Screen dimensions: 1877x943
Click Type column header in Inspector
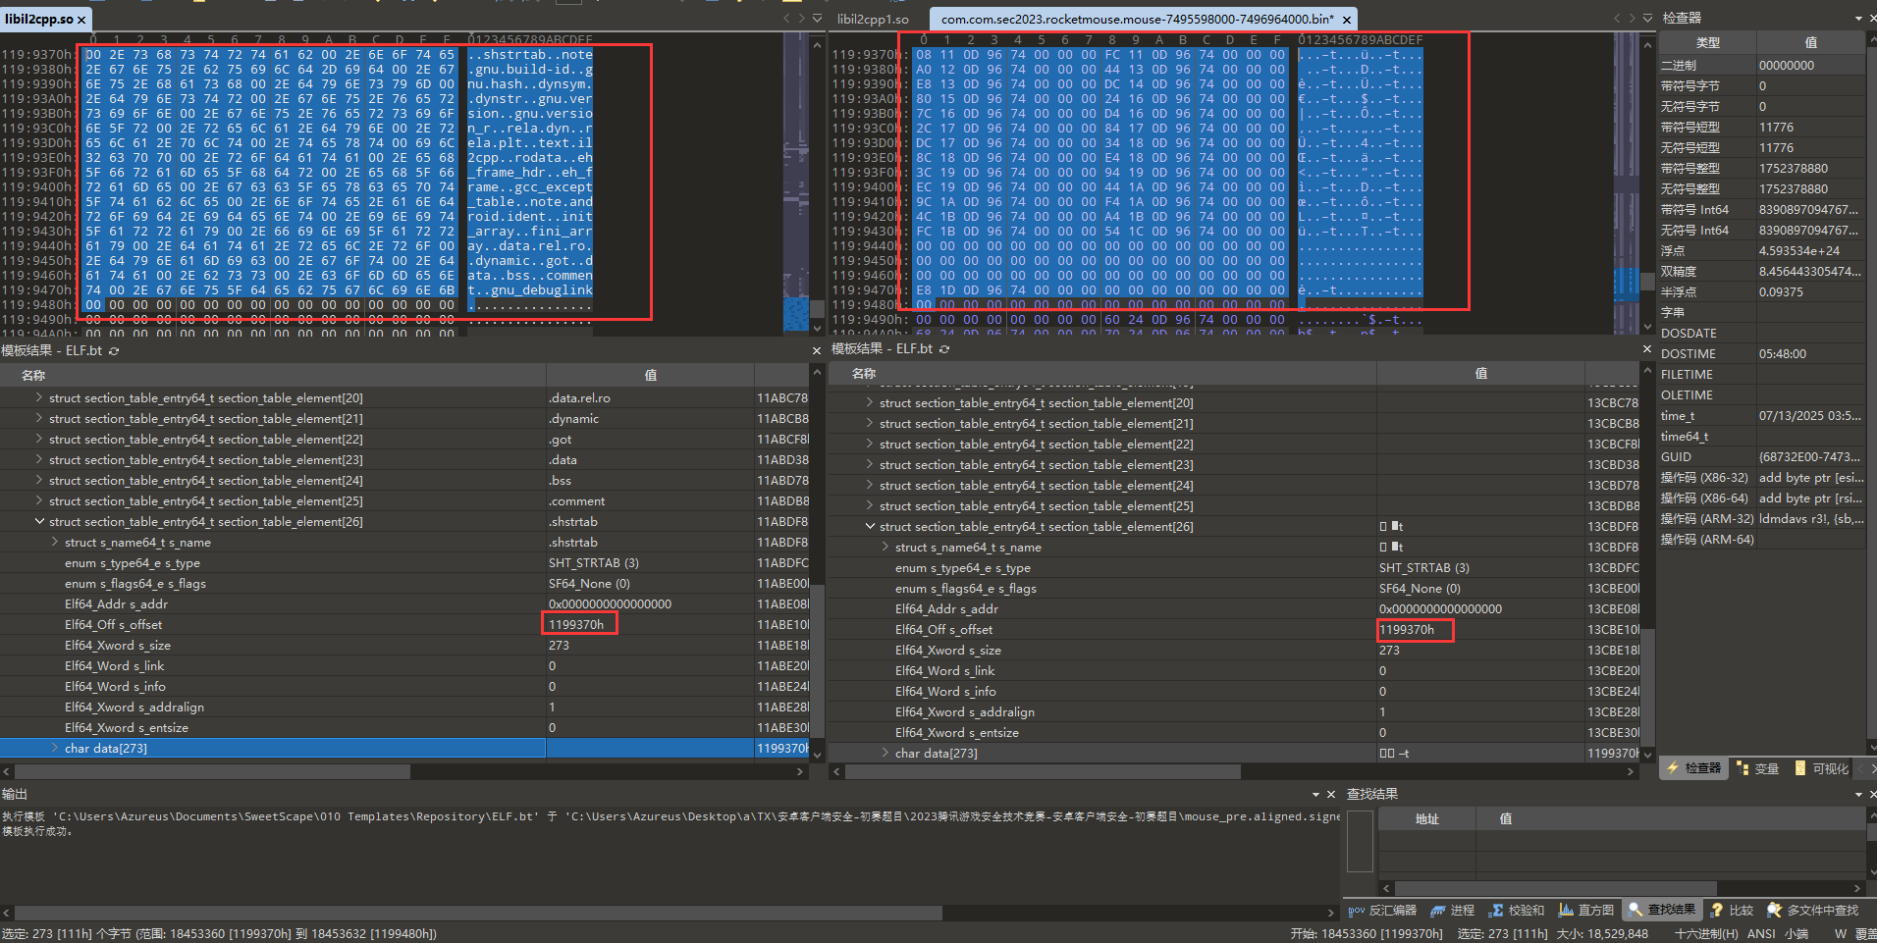click(1708, 43)
